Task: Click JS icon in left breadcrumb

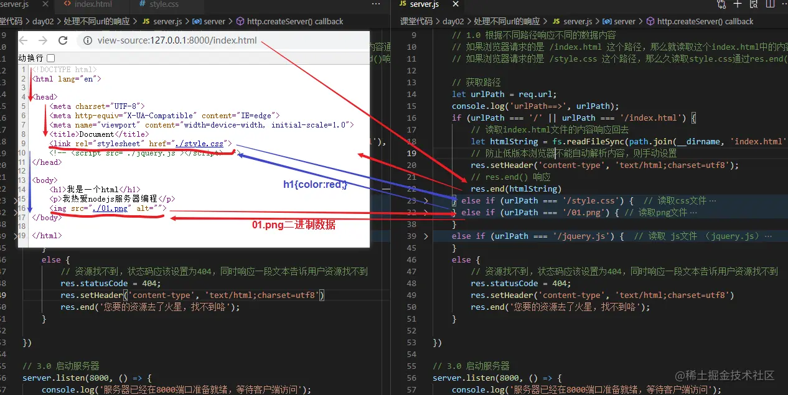Action: click(x=147, y=21)
